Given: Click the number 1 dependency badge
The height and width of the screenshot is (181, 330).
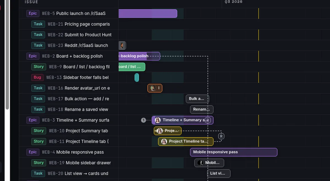Looking at the screenshot, I should [x=143, y=120].
